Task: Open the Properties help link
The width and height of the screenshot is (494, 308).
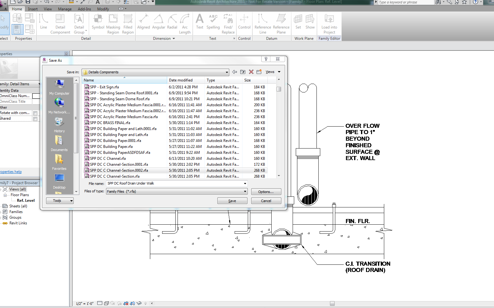Action: point(11,172)
